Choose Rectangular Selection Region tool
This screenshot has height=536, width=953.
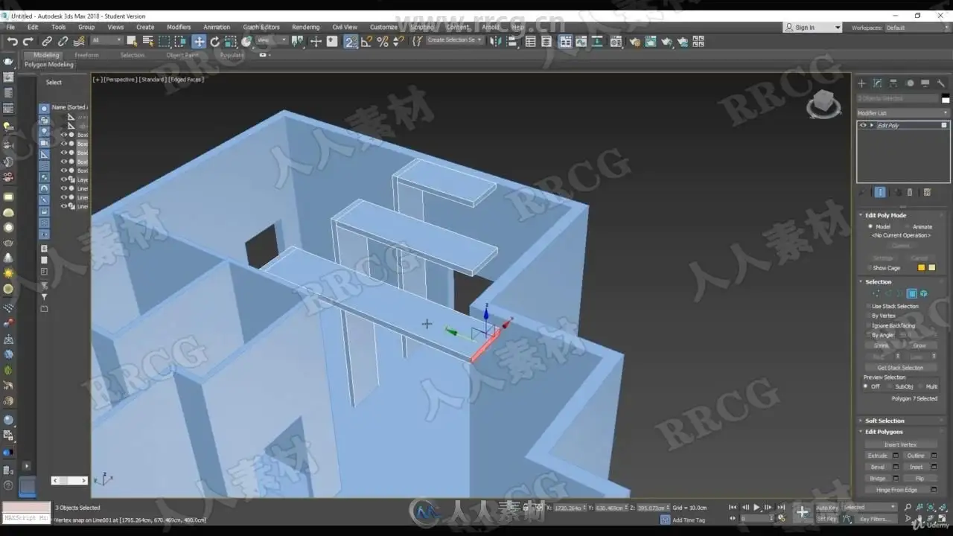click(x=165, y=42)
